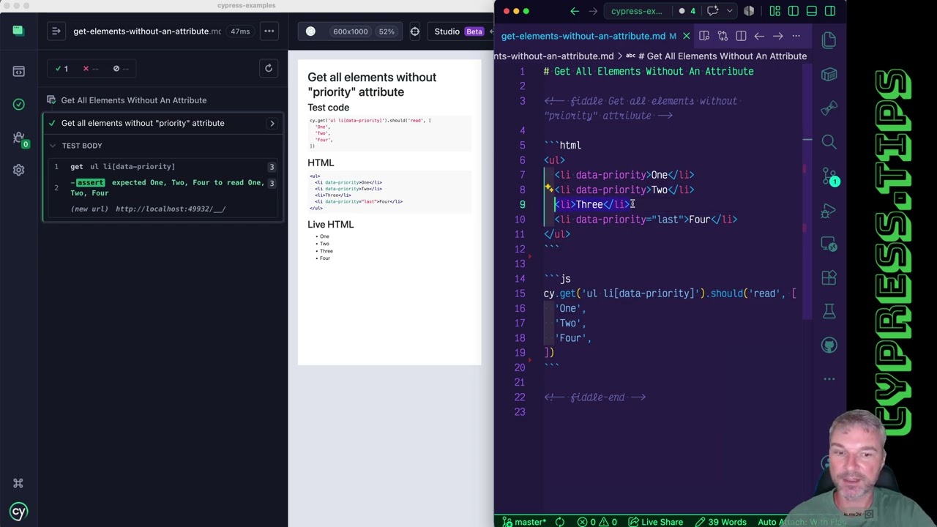Open the viewport size 600x1000 dropdown

[350, 31]
